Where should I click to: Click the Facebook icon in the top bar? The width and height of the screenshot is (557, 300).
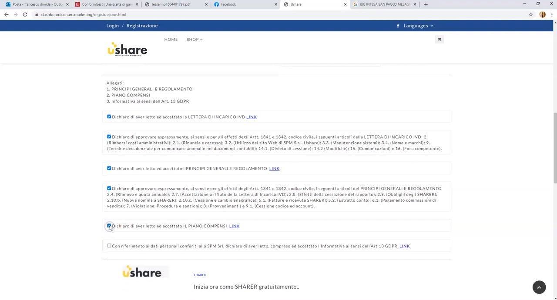[398, 26]
